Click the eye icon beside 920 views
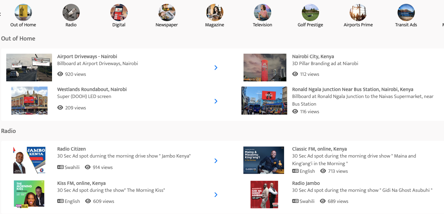Viewport: 444px width, 214px height. click(60, 74)
